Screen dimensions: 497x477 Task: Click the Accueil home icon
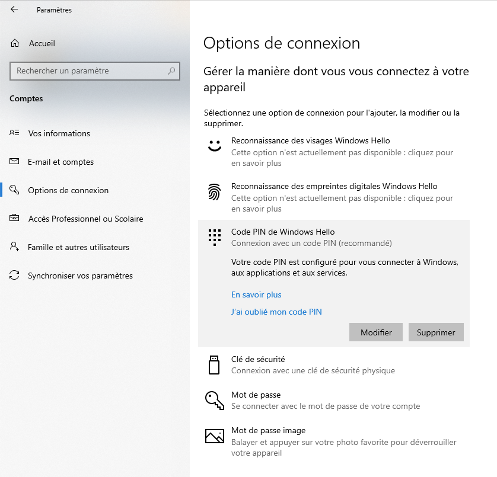pos(15,43)
